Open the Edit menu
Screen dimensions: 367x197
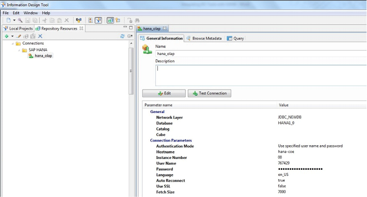(16, 13)
